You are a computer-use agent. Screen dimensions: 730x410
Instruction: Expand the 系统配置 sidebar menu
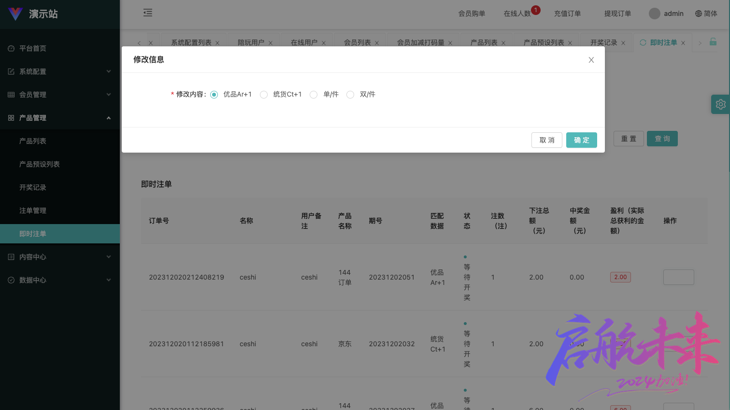tap(60, 71)
